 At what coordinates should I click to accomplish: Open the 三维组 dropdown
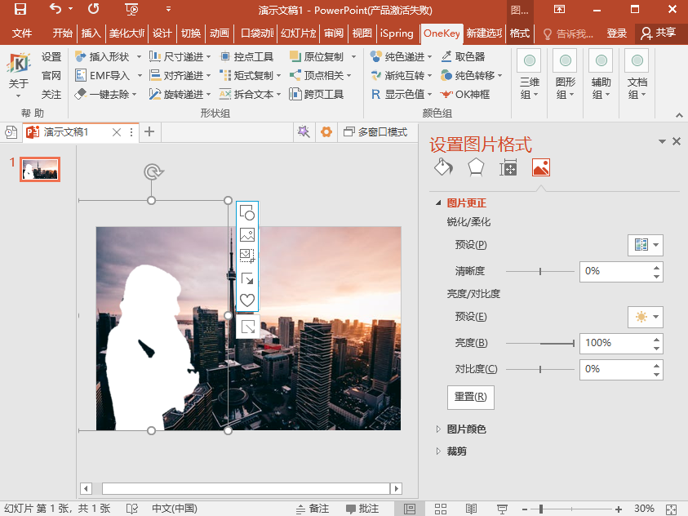[x=530, y=75]
